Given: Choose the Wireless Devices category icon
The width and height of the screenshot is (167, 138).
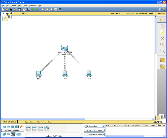Looking at the screenshot, I should 17,127.
